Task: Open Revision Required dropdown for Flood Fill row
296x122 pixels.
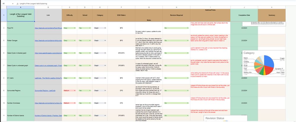Action: pyautogui.click(x=188, y=28)
